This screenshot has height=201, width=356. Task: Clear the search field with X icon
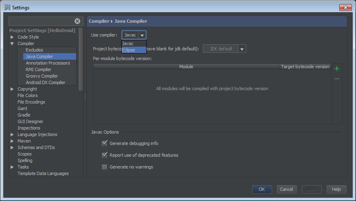click(x=77, y=21)
